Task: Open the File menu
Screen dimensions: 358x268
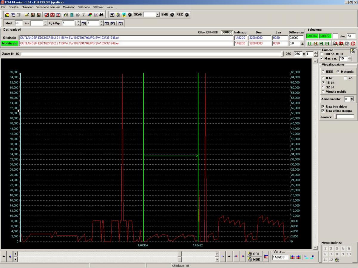Action: [3, 7]
